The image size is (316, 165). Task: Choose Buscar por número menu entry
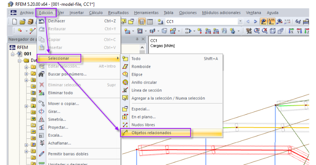coord(79,74)
